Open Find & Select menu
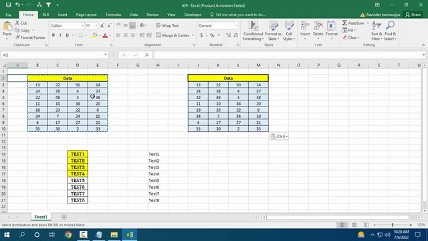The image size is (428, 241). click(390, 31)
